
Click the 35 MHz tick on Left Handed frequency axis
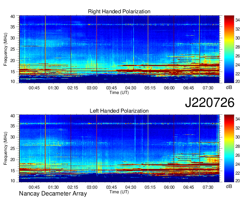[13, 126]
